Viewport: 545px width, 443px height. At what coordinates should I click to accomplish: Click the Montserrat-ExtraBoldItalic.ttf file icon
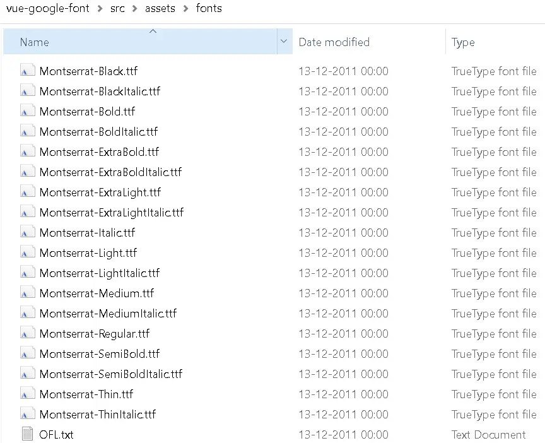(x=28, y=171)
